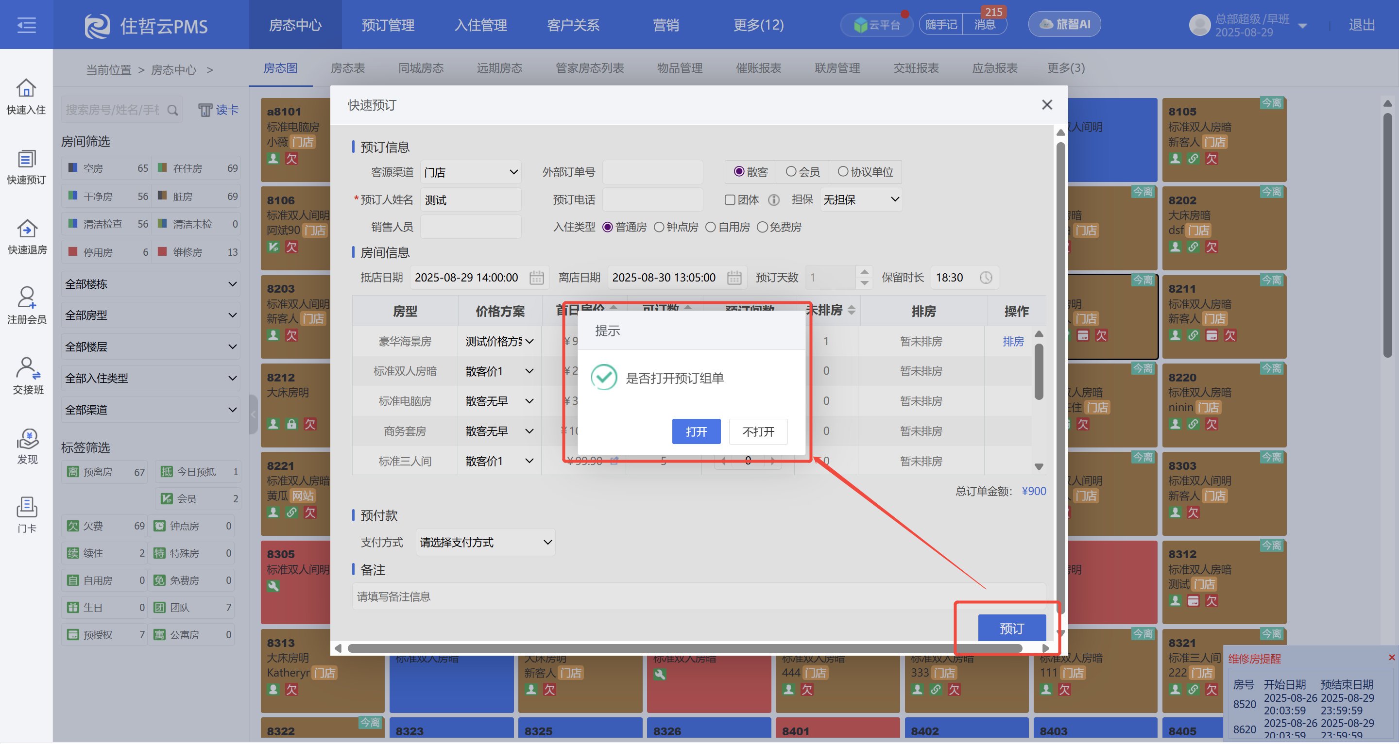Open 交接班 sidebar icon
The image size is (1399, 744).
coord(28,377)
